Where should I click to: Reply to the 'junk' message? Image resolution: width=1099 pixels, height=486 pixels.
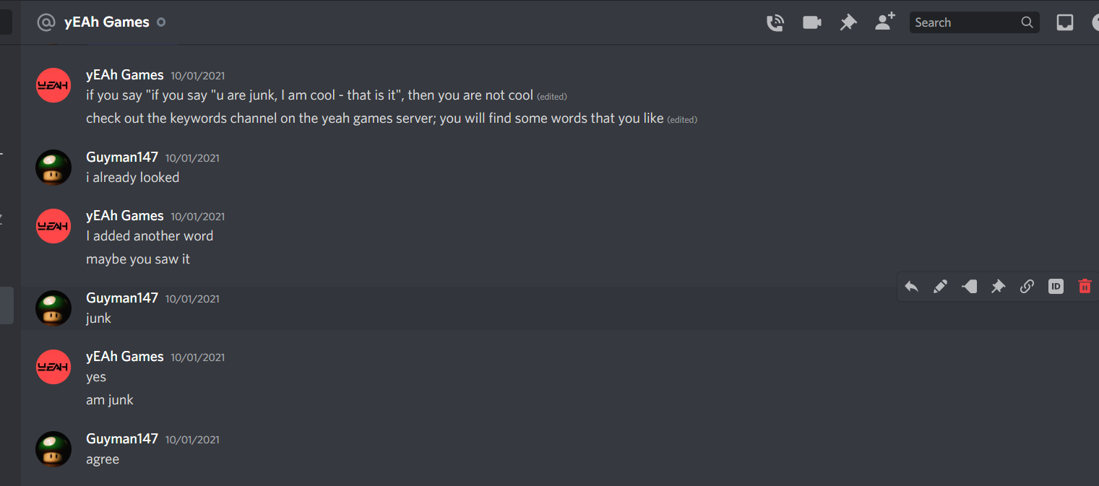(912, 287)
